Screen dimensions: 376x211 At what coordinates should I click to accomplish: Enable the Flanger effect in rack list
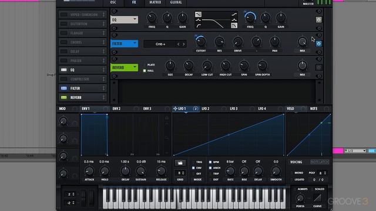pyautogui.click(x=63, y=33)
